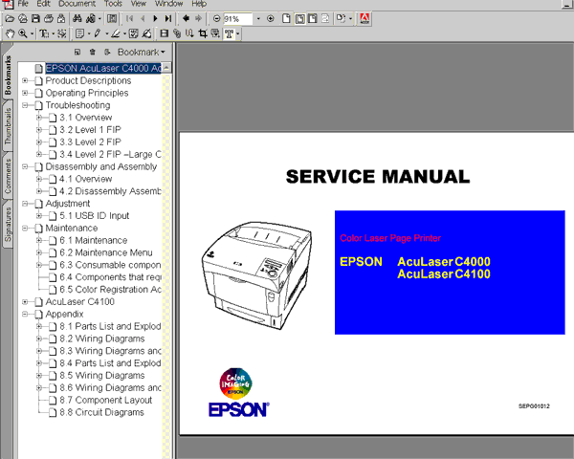Select the Movie tool filmstrip icon
574x459 pixels.
[x=164, y=34]
